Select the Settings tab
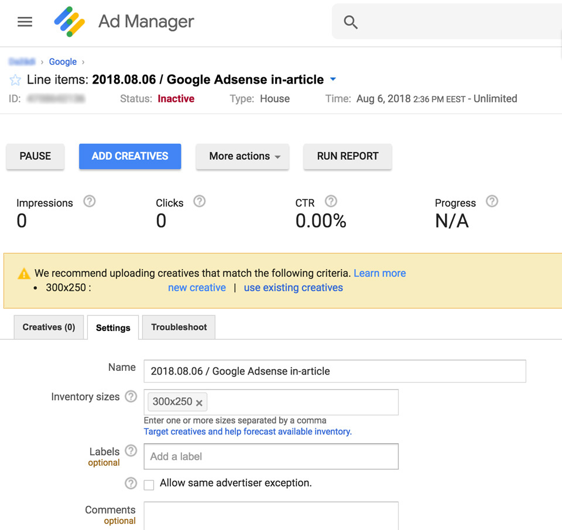This screenshot has height=530, width=562. pyautogui.click(x=113, y=328)
